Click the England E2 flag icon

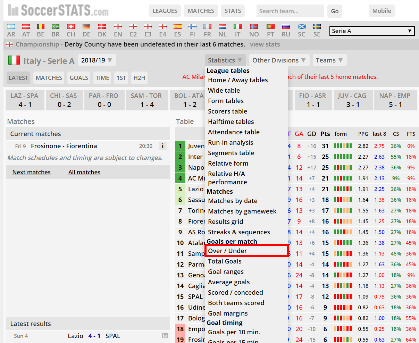133,26
